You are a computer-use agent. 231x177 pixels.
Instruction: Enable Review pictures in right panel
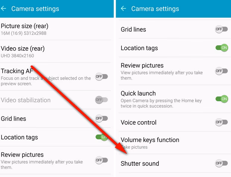[x=221, y=71]
